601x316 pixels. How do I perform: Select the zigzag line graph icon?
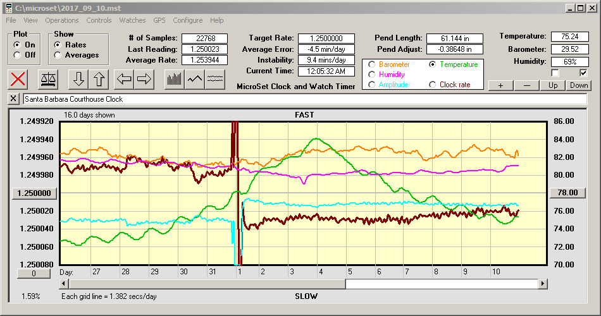click(x=195, y=79)
